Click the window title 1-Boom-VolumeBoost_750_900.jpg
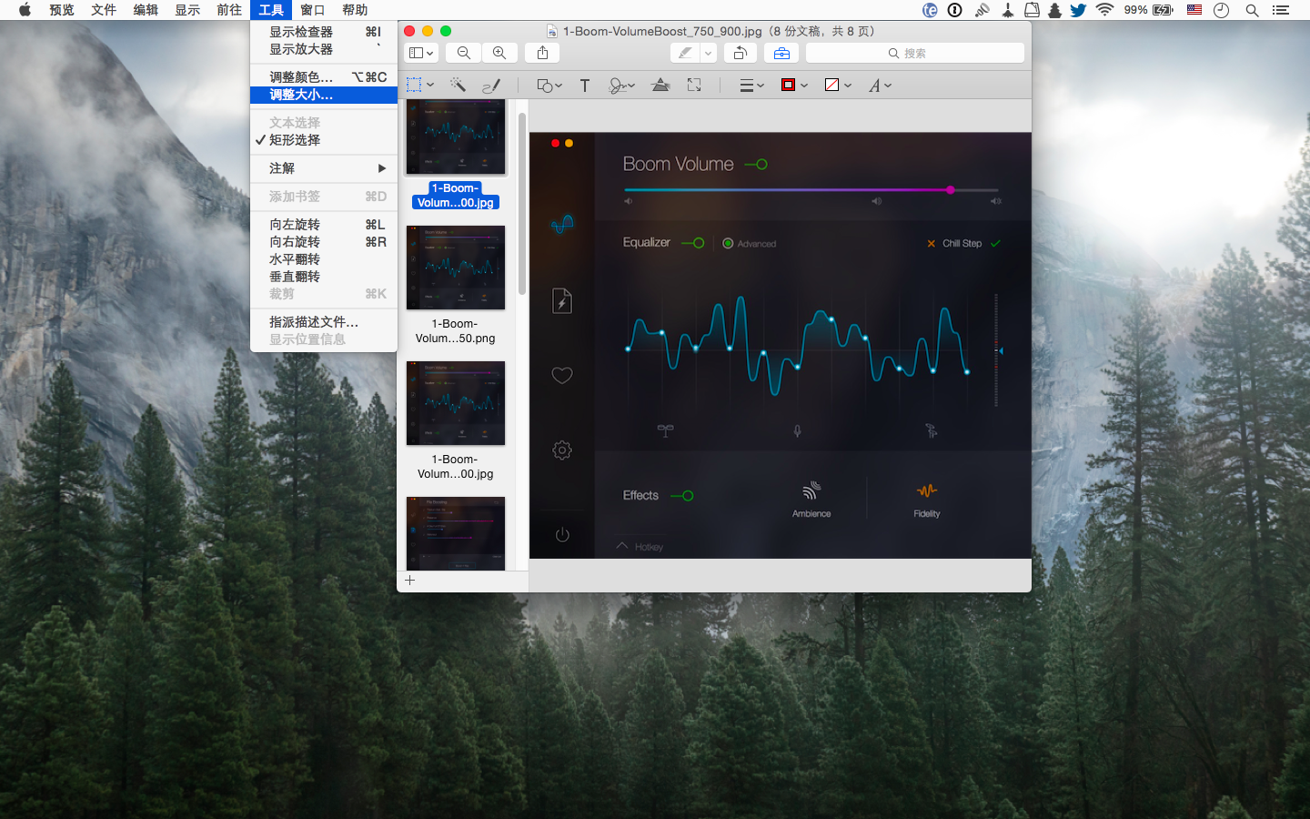 [x=662, y=31]
